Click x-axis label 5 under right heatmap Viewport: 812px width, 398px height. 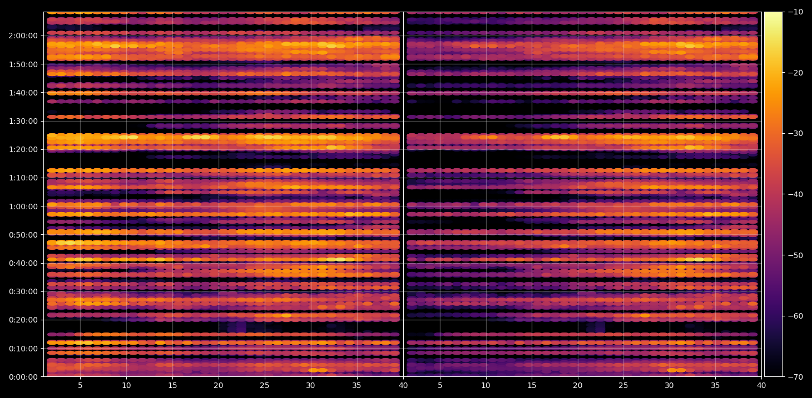pos(440,386)
